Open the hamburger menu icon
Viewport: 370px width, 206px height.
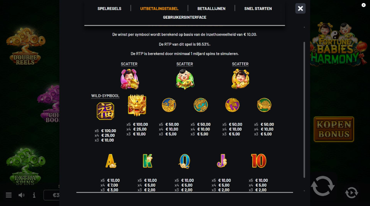[9, 195]
